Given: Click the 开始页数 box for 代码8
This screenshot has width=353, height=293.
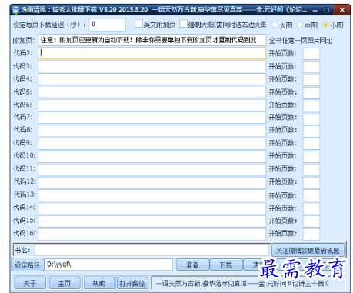Looking at the screenshot, I should [311, 131].
